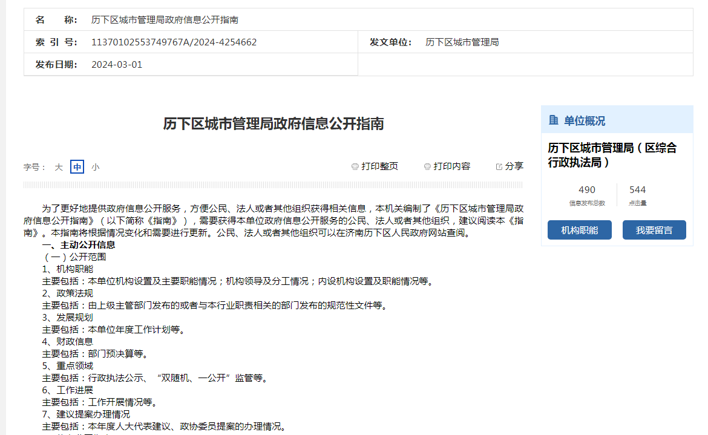Click the issuing unit value 历下区城市管理局

point(462,42)
